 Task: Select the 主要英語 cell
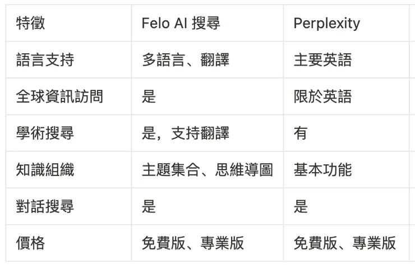click(x=322, y=60)
